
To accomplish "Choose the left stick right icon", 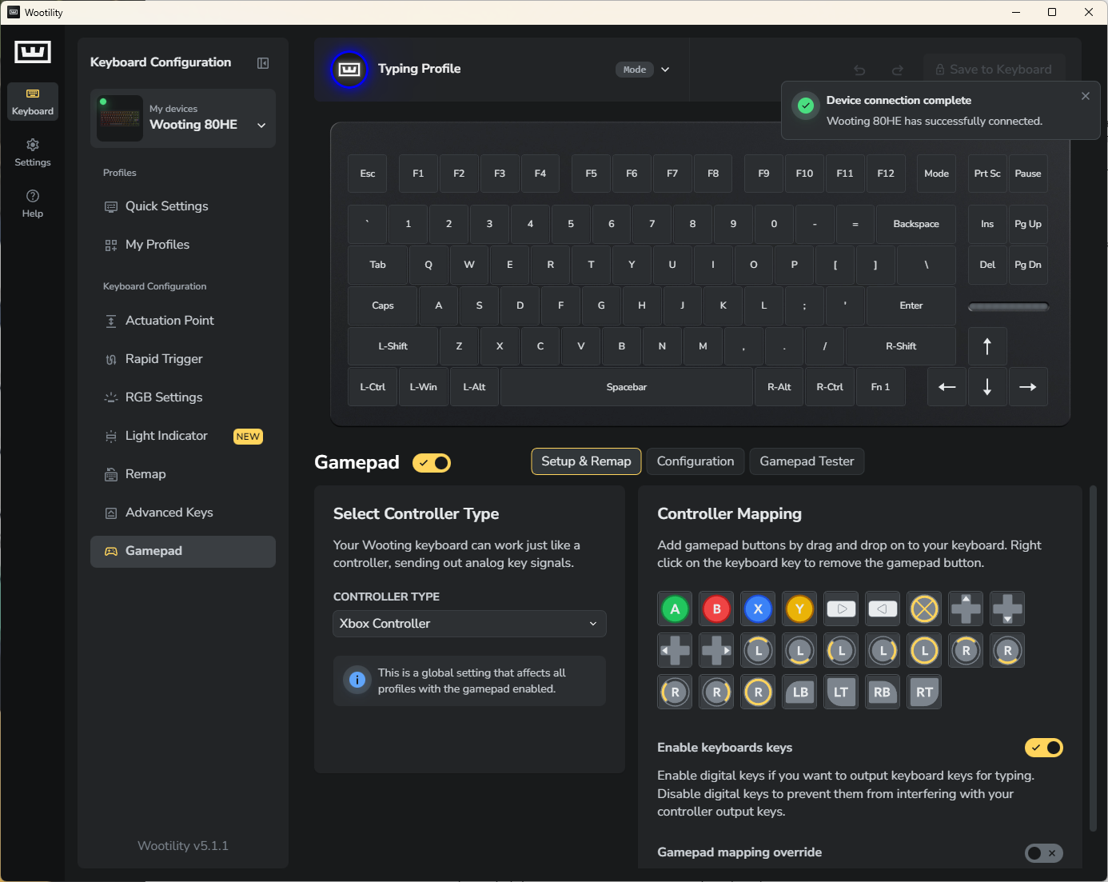I will click(883, 651).
